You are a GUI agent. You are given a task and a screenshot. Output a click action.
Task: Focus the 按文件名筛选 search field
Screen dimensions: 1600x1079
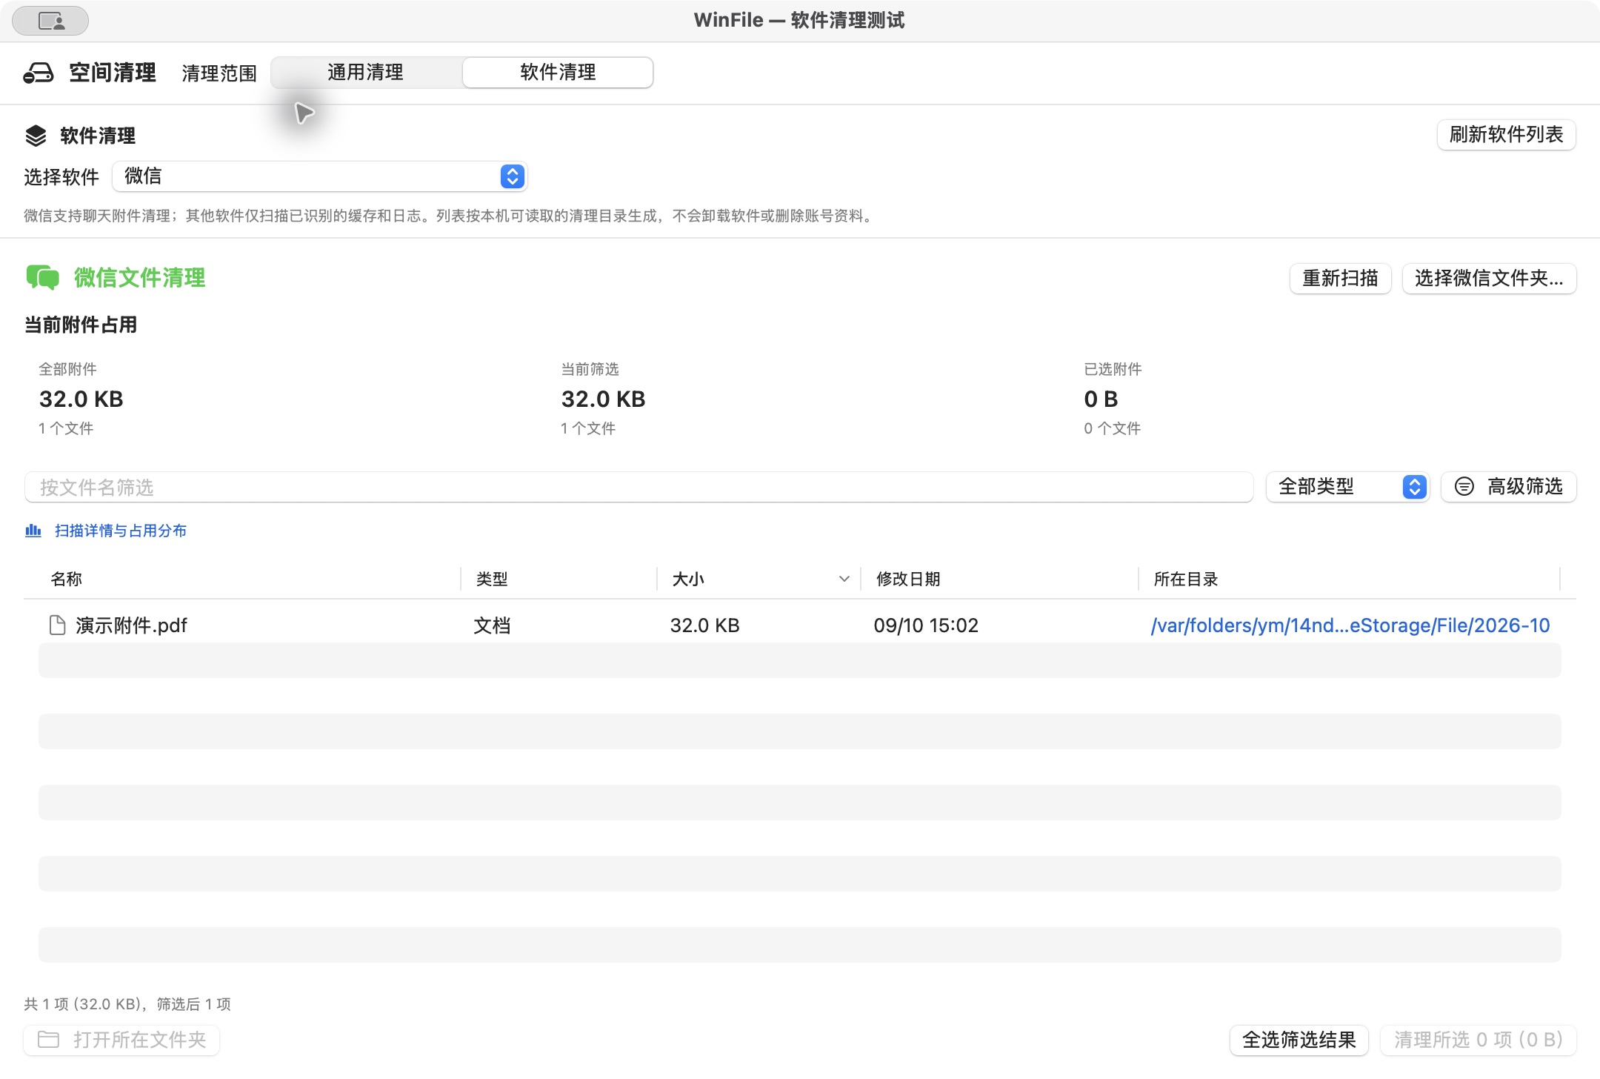pos(639,488)
